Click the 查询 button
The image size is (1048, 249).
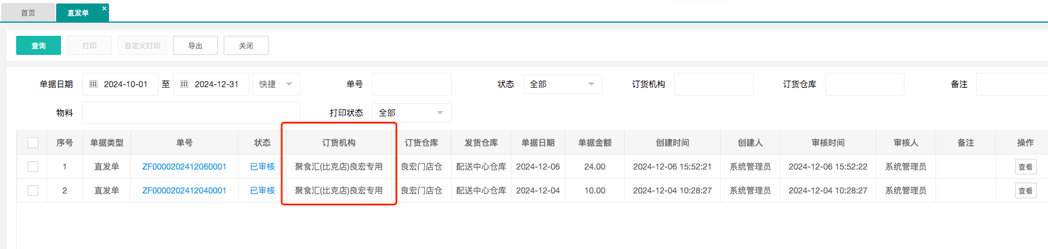coord(38,45)
